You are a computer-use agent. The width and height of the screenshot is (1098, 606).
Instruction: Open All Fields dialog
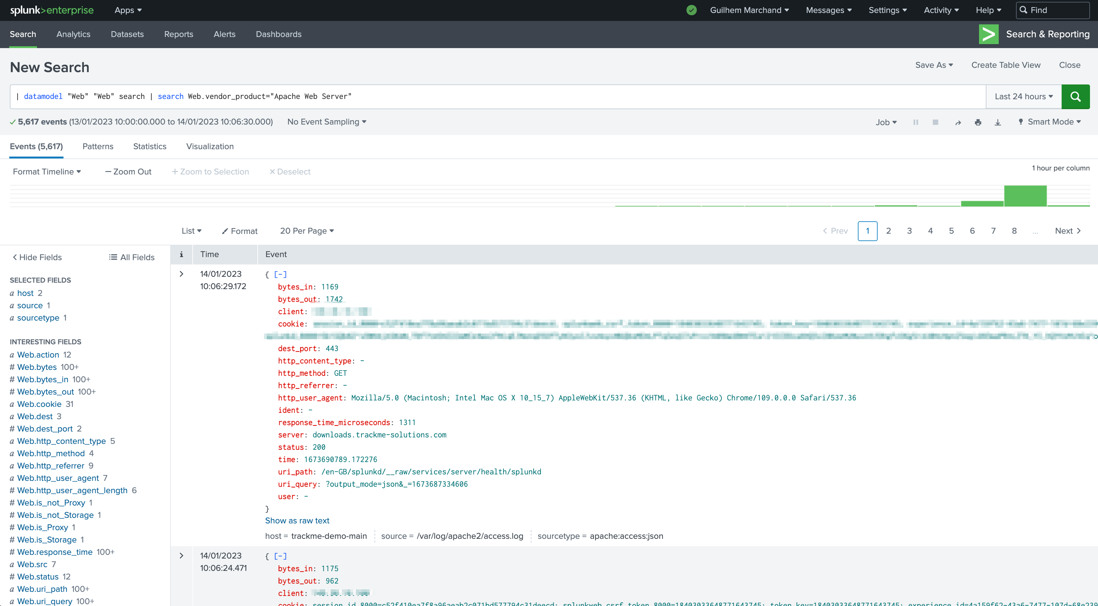[x=132, y=257]
